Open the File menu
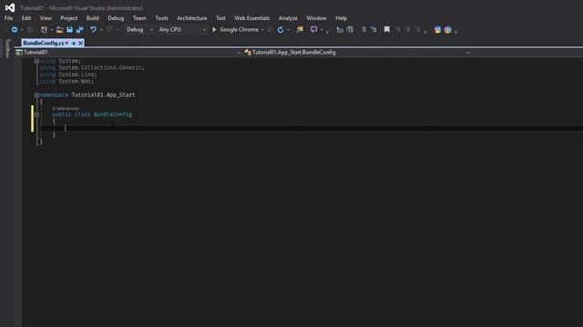 click(x=8, y=18)
